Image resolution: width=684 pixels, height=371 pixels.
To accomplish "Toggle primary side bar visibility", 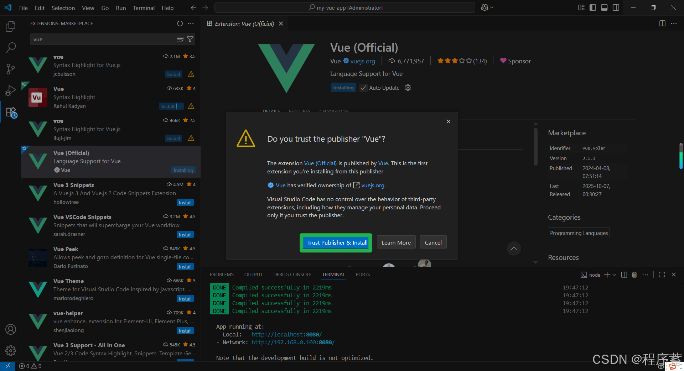I will point(593,7).
